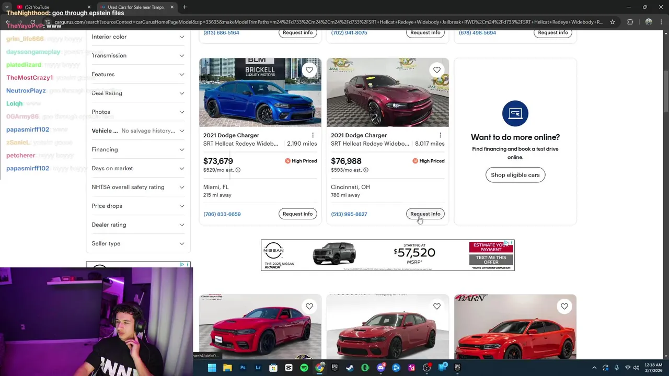Favorite the maroon Cincinnati Dodge Charger
The height and width of the screenshot is (376, 669).
click(x=437, y=69)
